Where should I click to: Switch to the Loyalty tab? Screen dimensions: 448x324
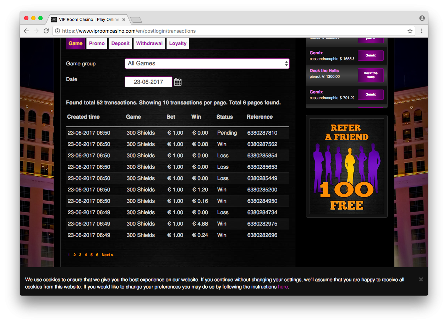(178, 43)
